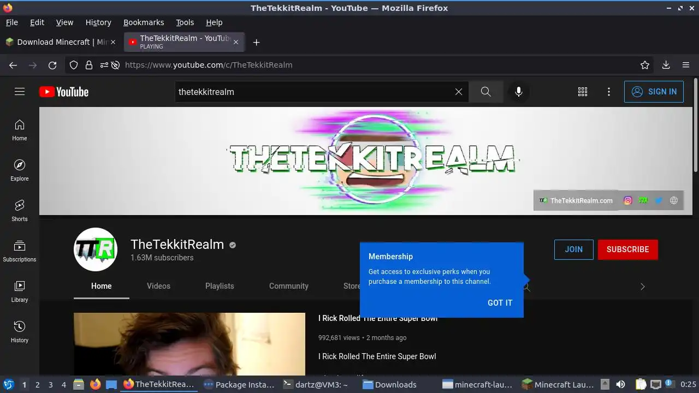Click inside the YouTube search field

click(x=314, y=92)
